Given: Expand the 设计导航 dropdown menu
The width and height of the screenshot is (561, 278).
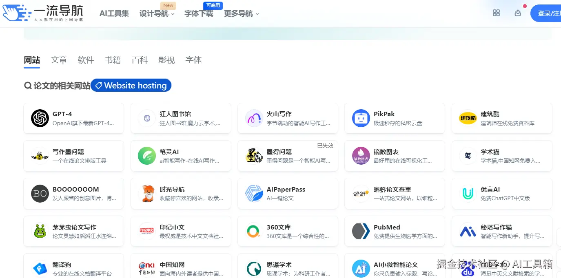Looking at the screenshot, I should tap(157, 13).
